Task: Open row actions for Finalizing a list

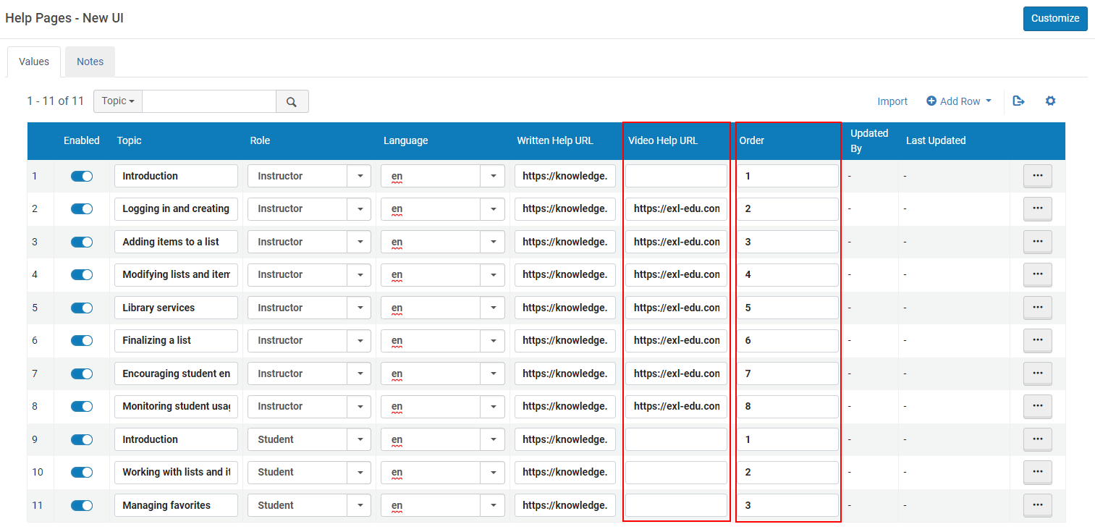Action: point(1037,341)
